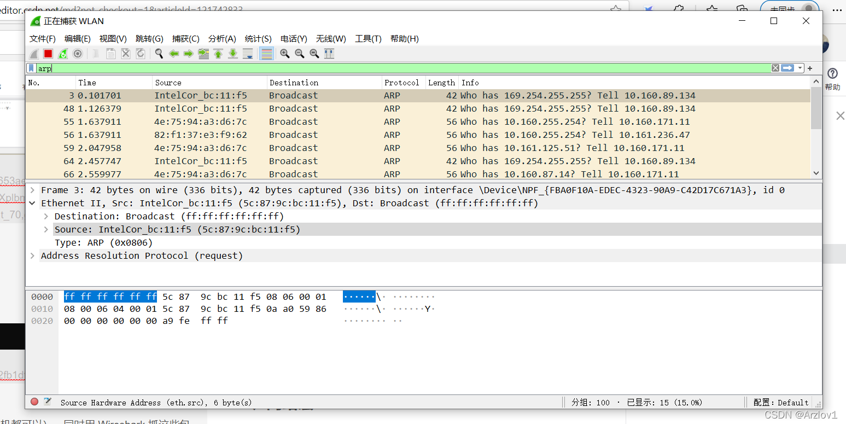The image size is (846, 424).
Task: Open the 统计(S) menu
Action: [258, 39]
